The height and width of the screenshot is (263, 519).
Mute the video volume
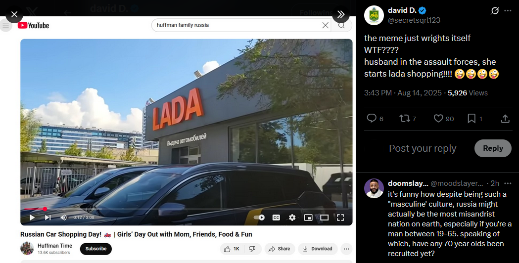(x=63, y=218)
